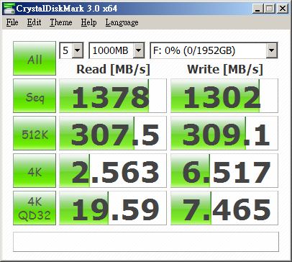Viewport: 292px width, 262px height.
Task: Click the 4K QD32 read result 19.59
Action: 113,208
